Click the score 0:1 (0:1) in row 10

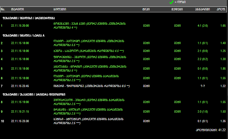click(203, 121)
